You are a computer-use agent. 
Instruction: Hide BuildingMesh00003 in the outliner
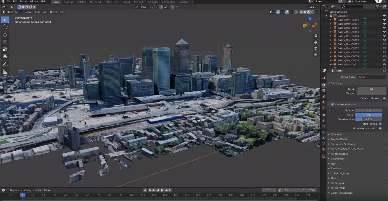pyautogui.click(x=384, y=32)
